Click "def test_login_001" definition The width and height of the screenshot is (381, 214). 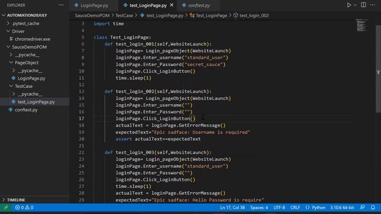point(158,44)
